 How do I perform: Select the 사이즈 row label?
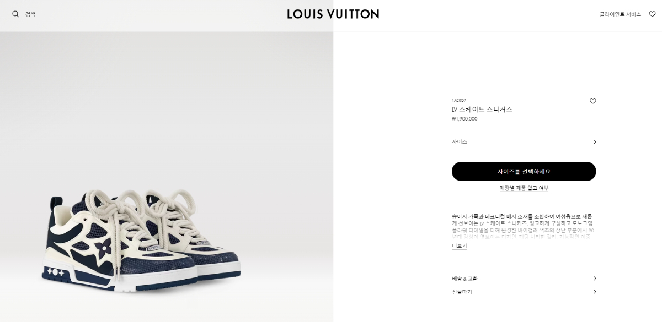tap(460, 142)
